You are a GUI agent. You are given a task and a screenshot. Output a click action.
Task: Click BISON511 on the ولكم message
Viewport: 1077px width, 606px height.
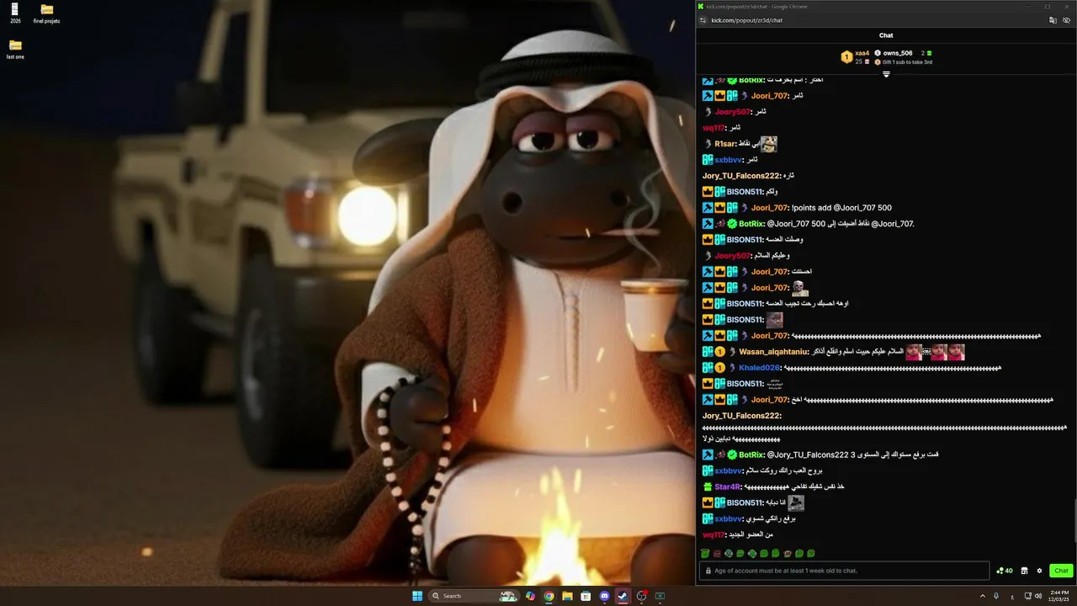(745, 192)
